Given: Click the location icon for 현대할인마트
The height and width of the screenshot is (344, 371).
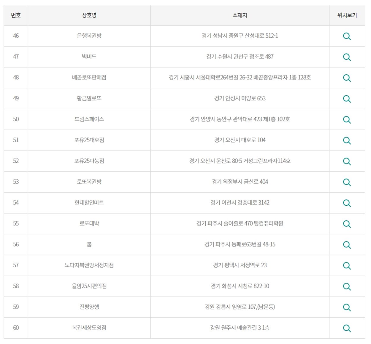Looking at the screenshot, I should coord(347,203).
